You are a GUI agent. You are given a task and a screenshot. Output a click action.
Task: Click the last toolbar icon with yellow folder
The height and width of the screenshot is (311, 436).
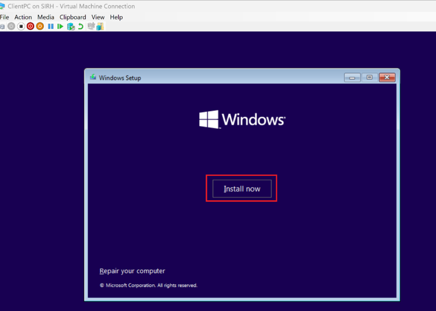click(x=100, y=26)
